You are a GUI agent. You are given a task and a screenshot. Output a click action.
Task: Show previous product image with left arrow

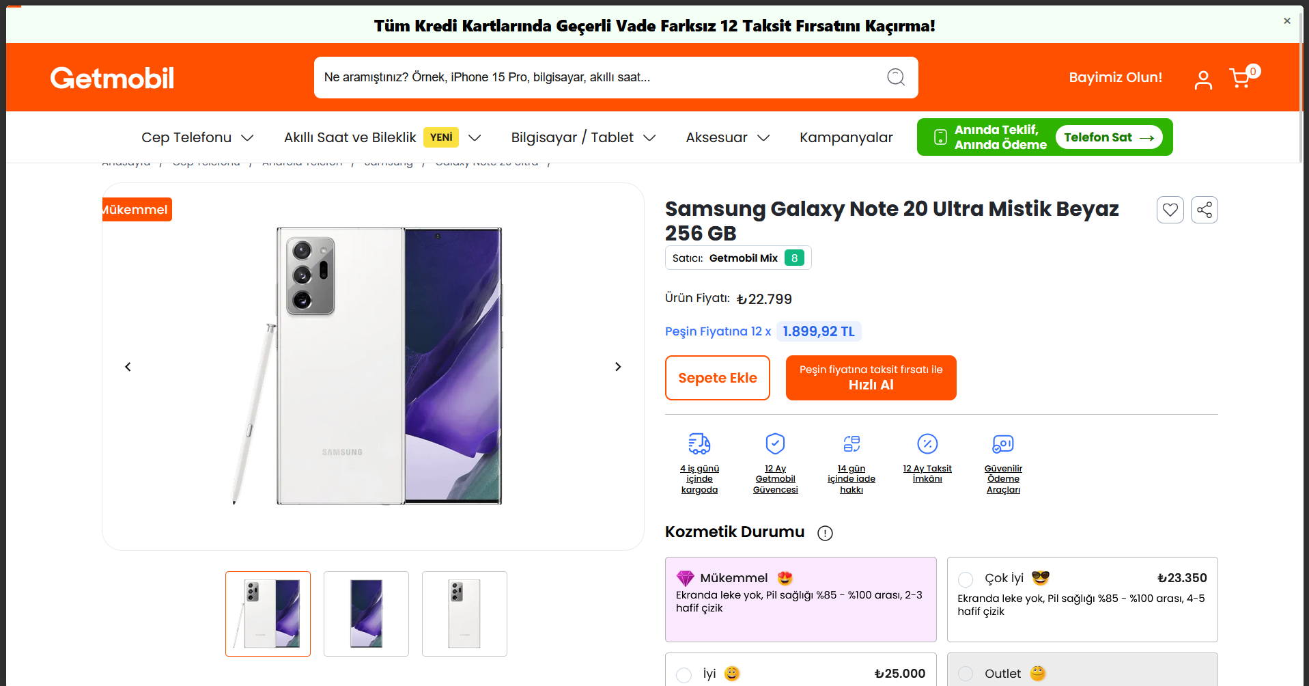coord(128,367)
